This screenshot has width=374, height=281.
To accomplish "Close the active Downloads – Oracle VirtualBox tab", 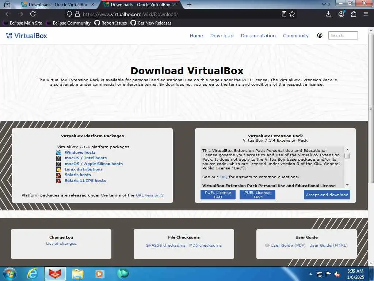I will 175,4.
